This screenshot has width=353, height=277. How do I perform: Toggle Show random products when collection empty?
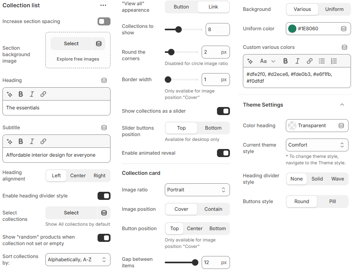click(104, 238)
